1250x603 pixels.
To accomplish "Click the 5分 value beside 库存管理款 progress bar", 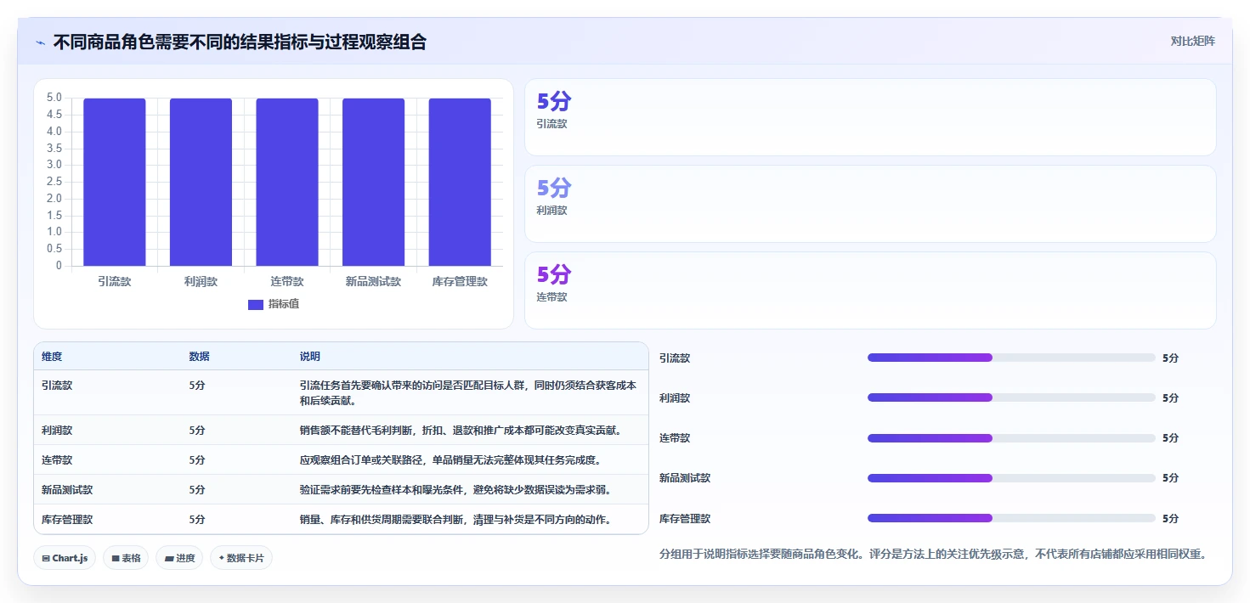I will [x=1171, y=519].
